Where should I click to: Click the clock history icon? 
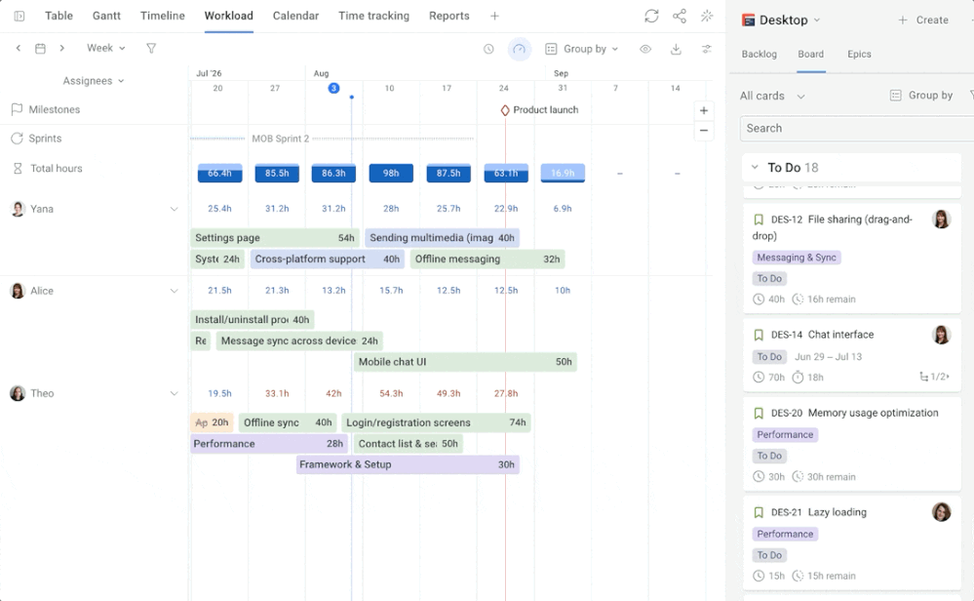[488, 49]
